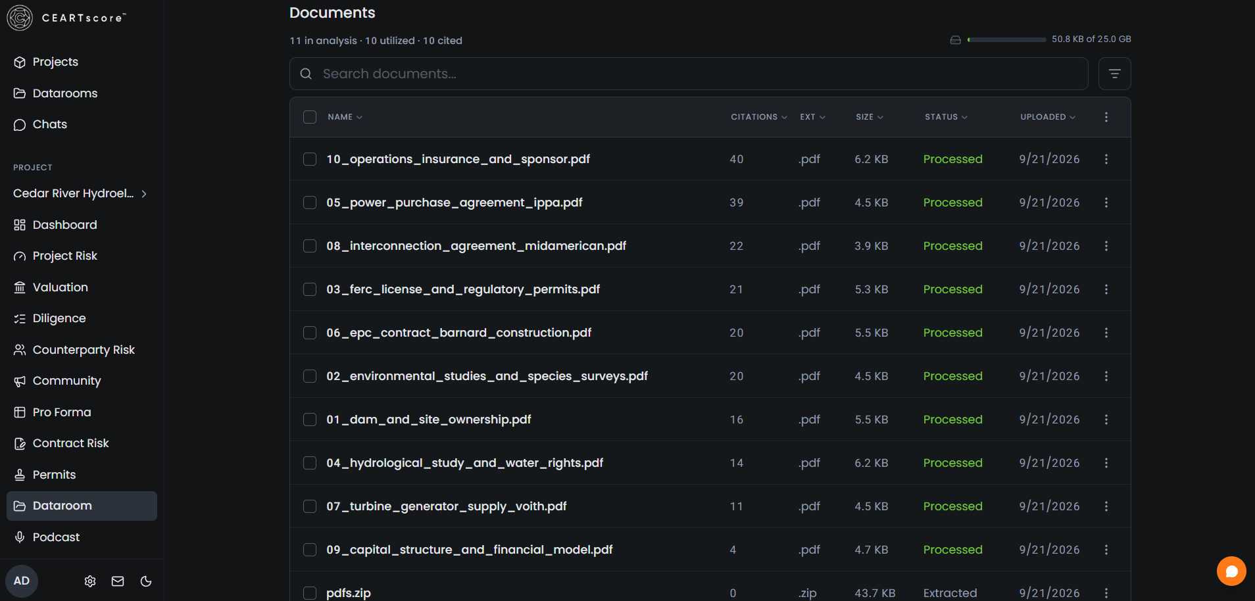Open the mail envelope icon
The width and height of the screenshot is (1255, 601).
coord(118,581)
